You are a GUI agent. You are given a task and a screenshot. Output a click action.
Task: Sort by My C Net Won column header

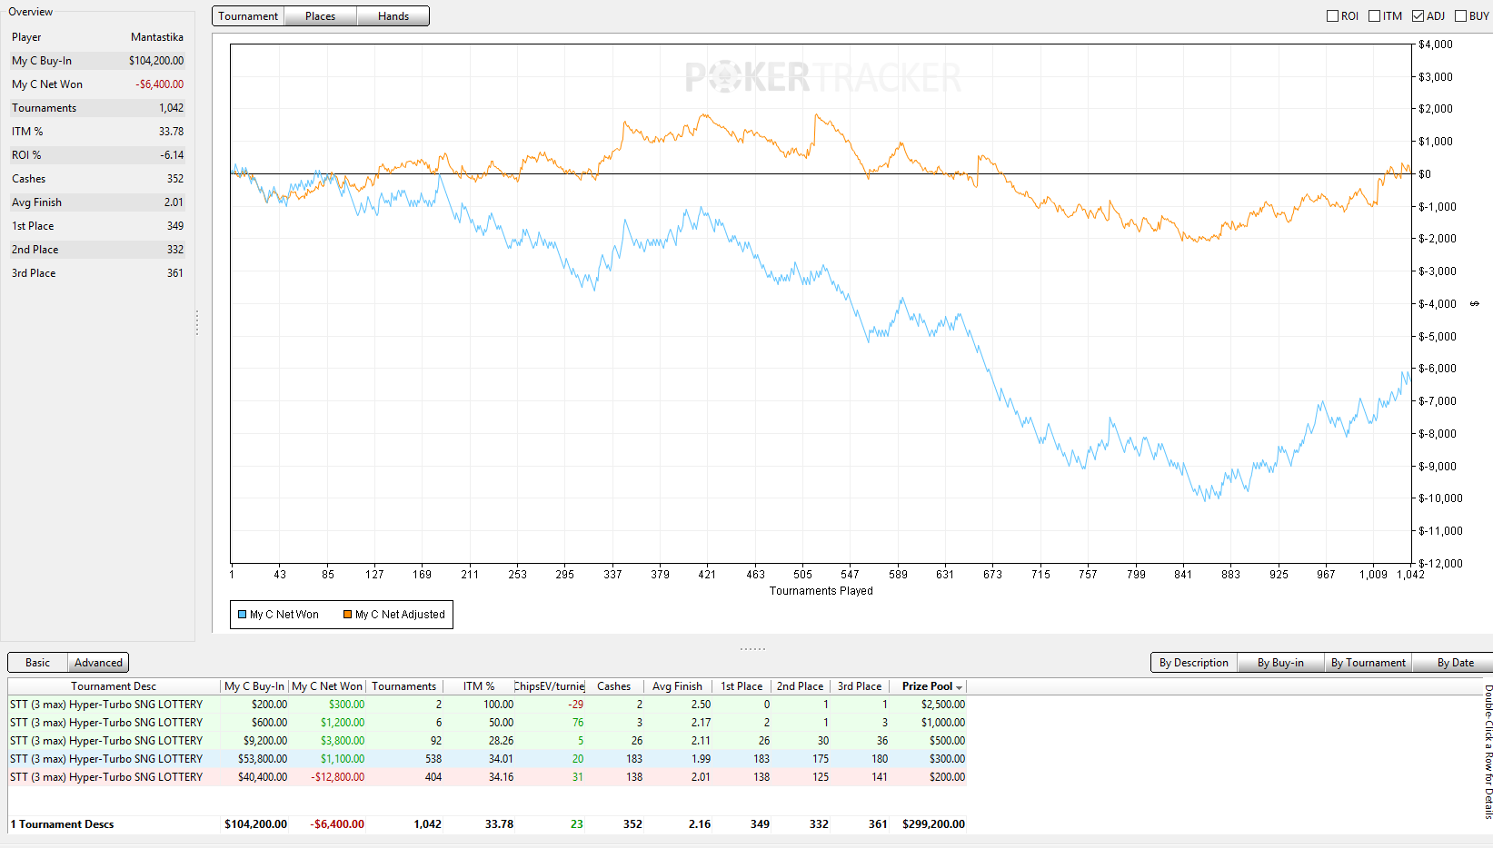coord(327,686)
